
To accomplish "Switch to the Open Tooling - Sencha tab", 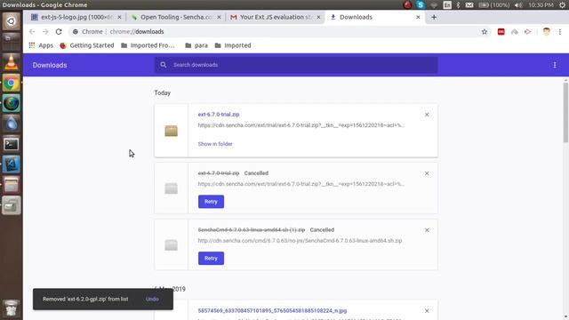I will (175, 17).
